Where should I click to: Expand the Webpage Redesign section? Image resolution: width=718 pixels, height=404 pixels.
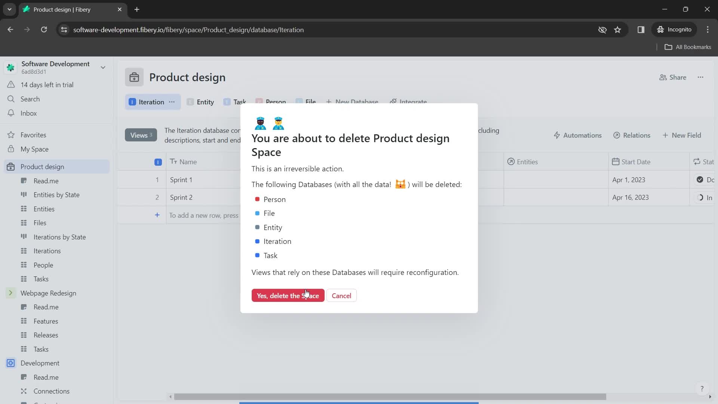[10, 293]
